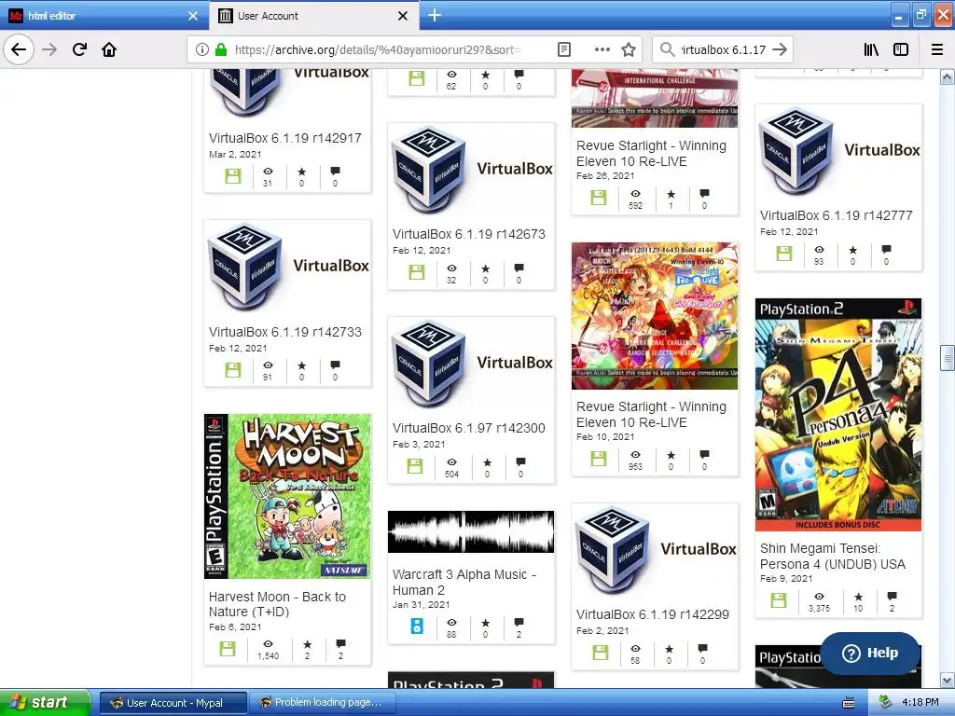The height and width of the screenshot is (716, 955).
Task: Bookmark this page with the star
Action: (x=629, y=50)
